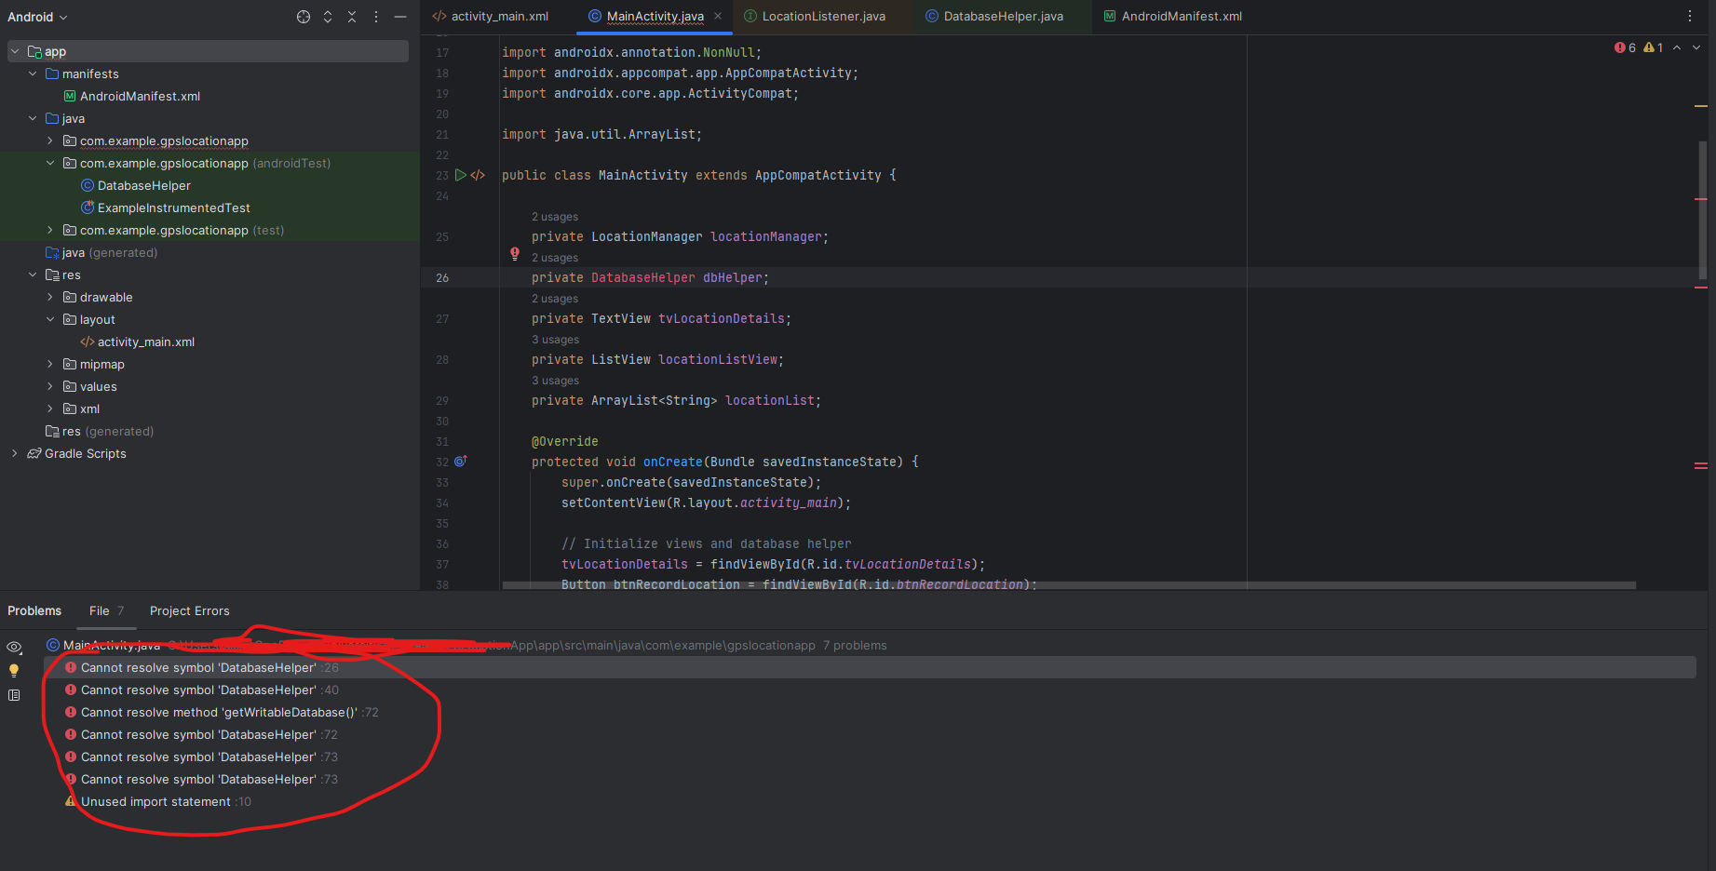Go to previous highlighted error arrow
This screenshot has width=1716, height=871.
tap(1677, 47)
